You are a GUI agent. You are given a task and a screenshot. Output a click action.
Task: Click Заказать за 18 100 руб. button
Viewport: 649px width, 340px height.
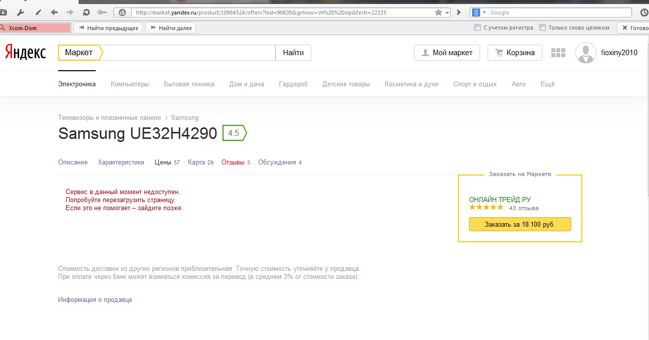[x=520, y=224]
